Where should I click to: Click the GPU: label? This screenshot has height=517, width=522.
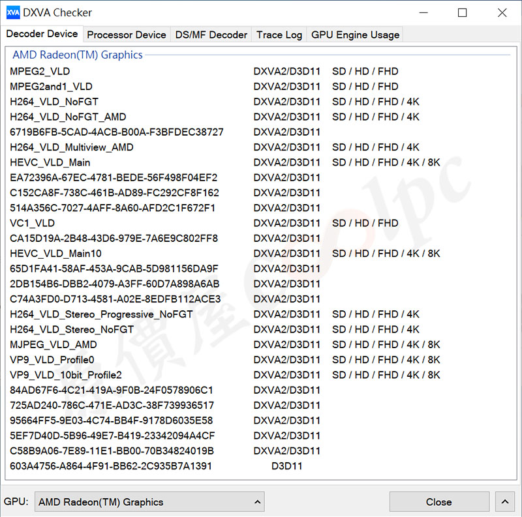click(16, 501)
